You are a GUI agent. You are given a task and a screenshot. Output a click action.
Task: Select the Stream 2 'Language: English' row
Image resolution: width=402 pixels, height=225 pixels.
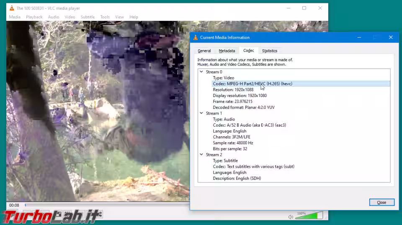pos(229,173)
